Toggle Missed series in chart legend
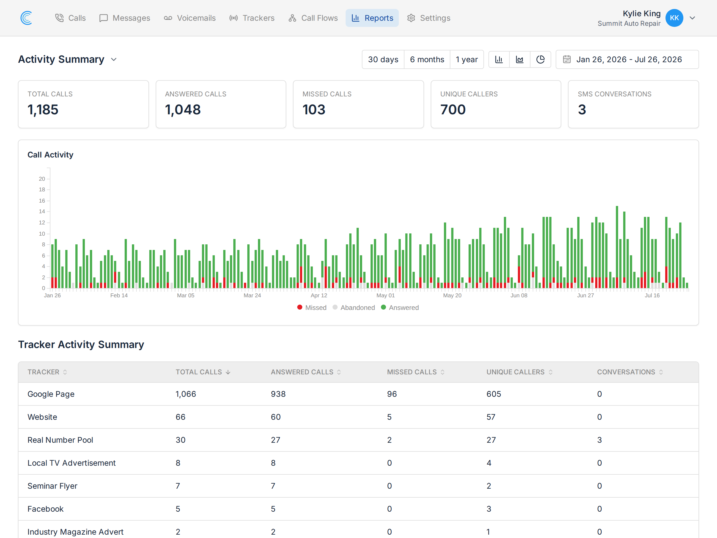The width and height of the screenshot is (717, 538). tap(312, 307)
